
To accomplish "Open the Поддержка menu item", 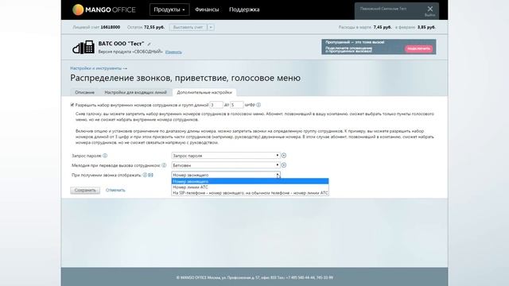I will [x=244, y=10].
